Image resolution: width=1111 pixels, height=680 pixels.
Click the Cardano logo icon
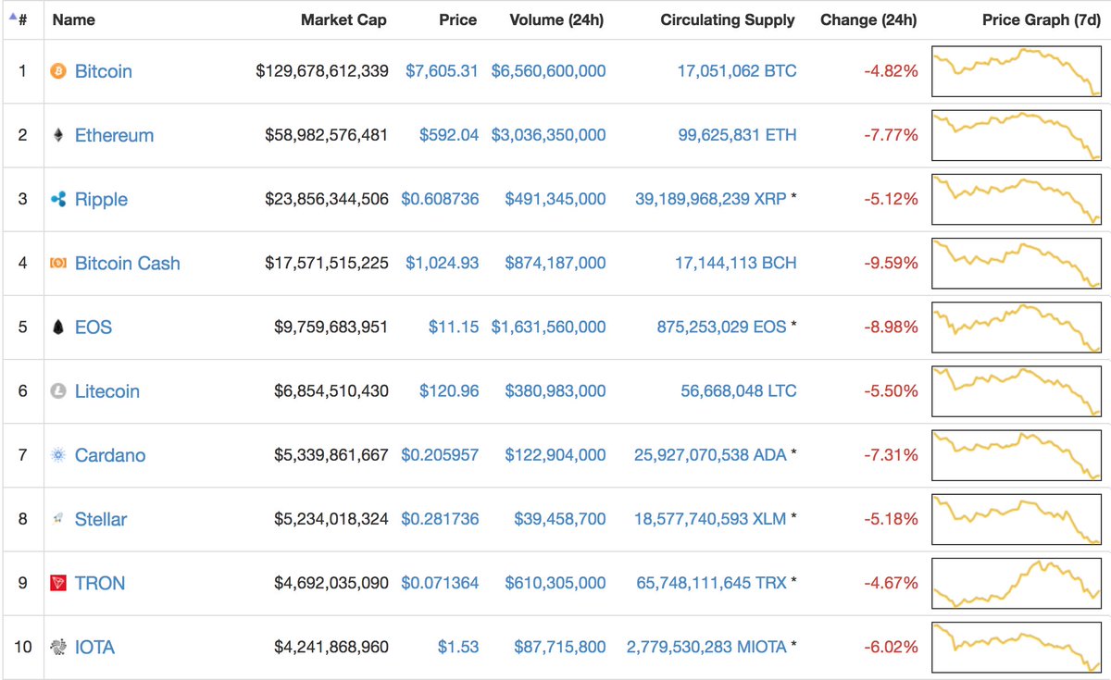click(58, 454)
